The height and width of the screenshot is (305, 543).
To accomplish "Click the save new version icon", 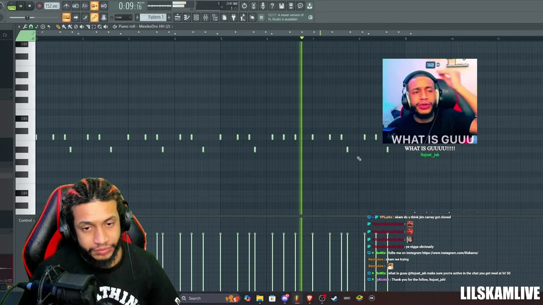I will point(291,6).
